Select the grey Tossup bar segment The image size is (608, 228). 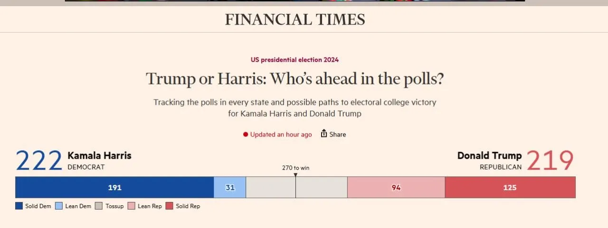click(x=271, y=187)
